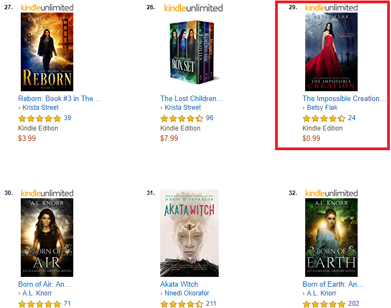391x308 pixels.
Task: Open the Reborn book cover thumbnail
Action: 47,52
